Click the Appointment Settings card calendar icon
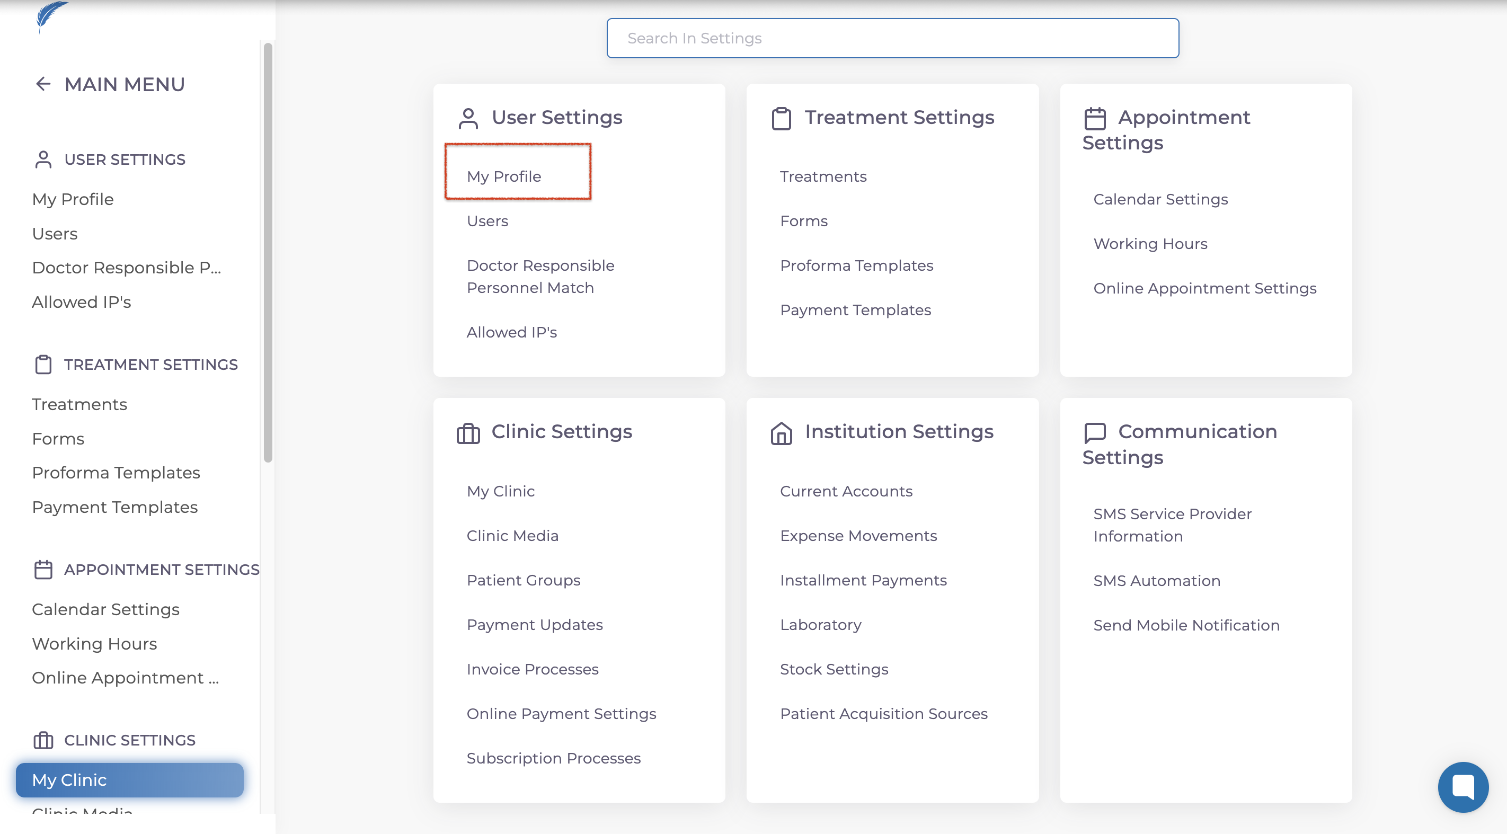Screen dimensions: 1507x834 pyautogui.click(x=1095, y=119)
